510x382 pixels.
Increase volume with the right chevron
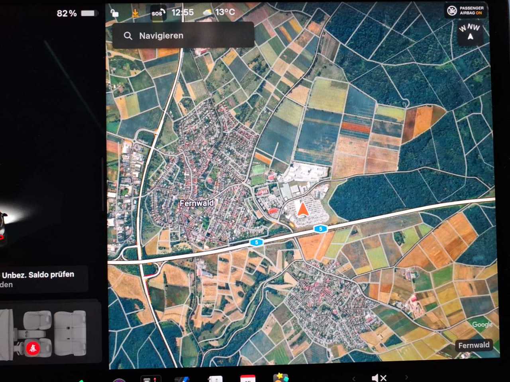[x=406, y=377]
